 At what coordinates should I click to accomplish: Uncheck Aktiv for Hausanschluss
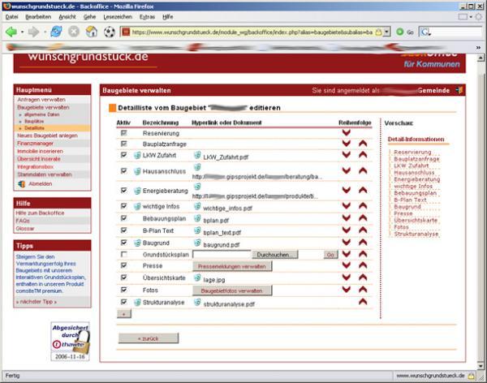(x=123, y=171)
